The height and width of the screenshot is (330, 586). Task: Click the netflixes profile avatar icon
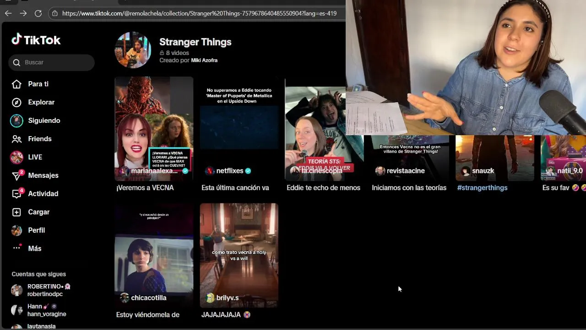(x=210, y=171)
